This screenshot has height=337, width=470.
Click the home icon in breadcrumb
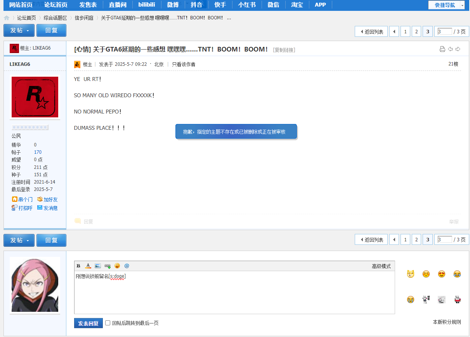(7, 18)
